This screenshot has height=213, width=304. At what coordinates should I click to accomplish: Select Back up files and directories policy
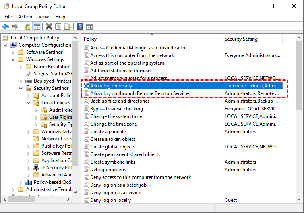pyautogui.click(x=120, y=101)
